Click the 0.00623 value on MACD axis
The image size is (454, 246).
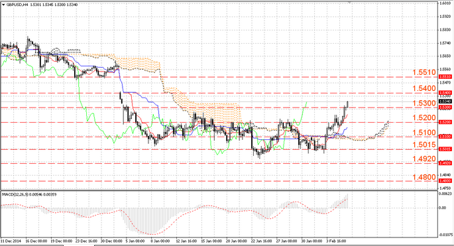tap(445, 193)
